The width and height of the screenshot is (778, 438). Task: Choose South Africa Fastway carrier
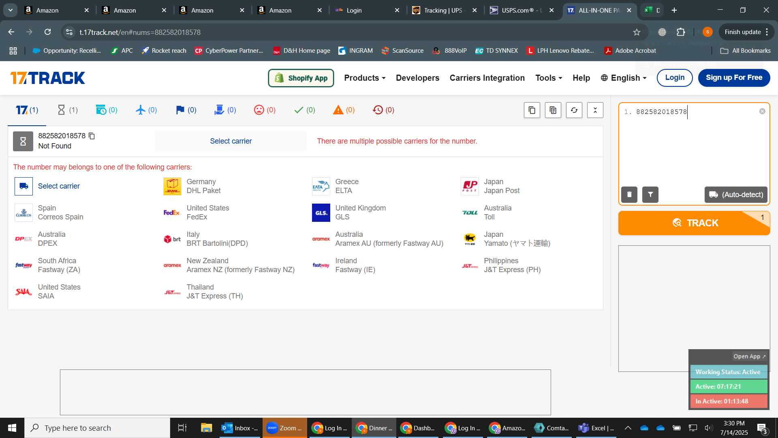(47, 265)
